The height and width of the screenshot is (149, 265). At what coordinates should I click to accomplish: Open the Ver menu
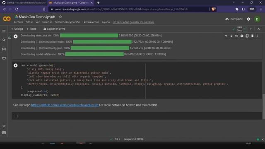tap(38, 22)
